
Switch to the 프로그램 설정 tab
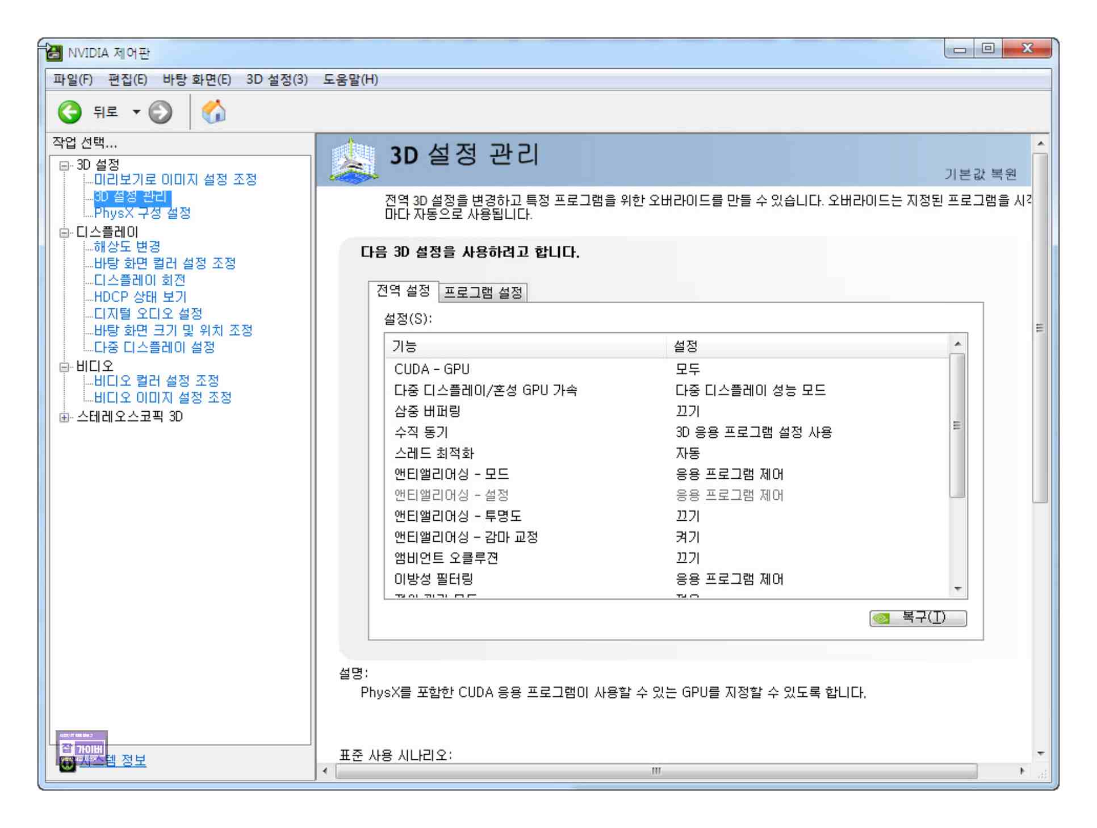(483, 292)
